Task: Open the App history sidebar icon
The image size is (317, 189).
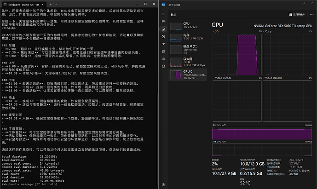Action: point(163,36)
